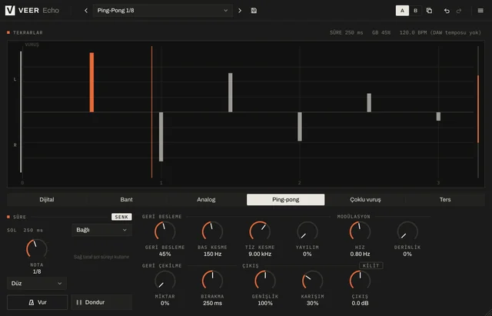The width and height of the screenshot is (492, 316).
Task: Click the VEER logo icon
Action: coord(10,10)
